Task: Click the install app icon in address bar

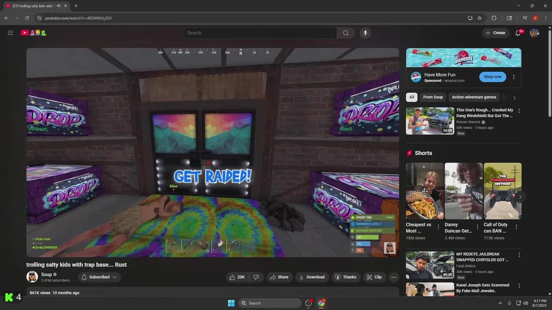Action: pos(470,18)
